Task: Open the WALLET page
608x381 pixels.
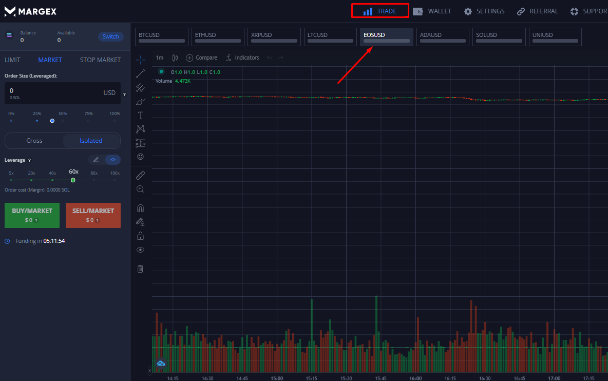Action: 432,11
